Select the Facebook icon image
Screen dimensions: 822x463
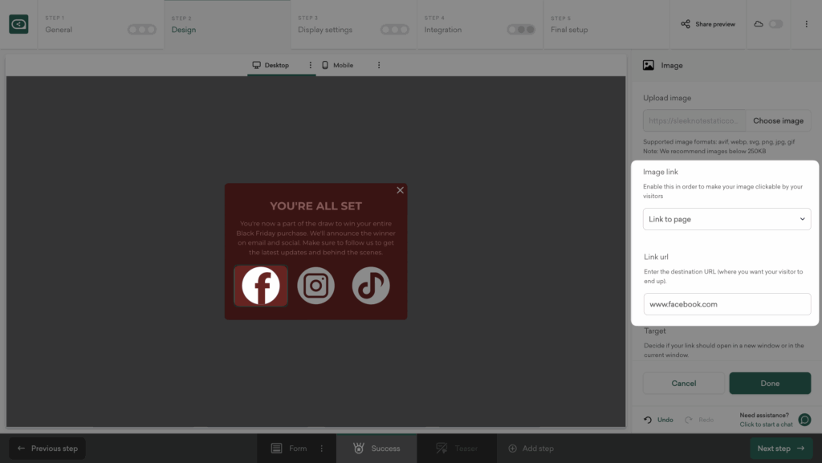(261, 286)
